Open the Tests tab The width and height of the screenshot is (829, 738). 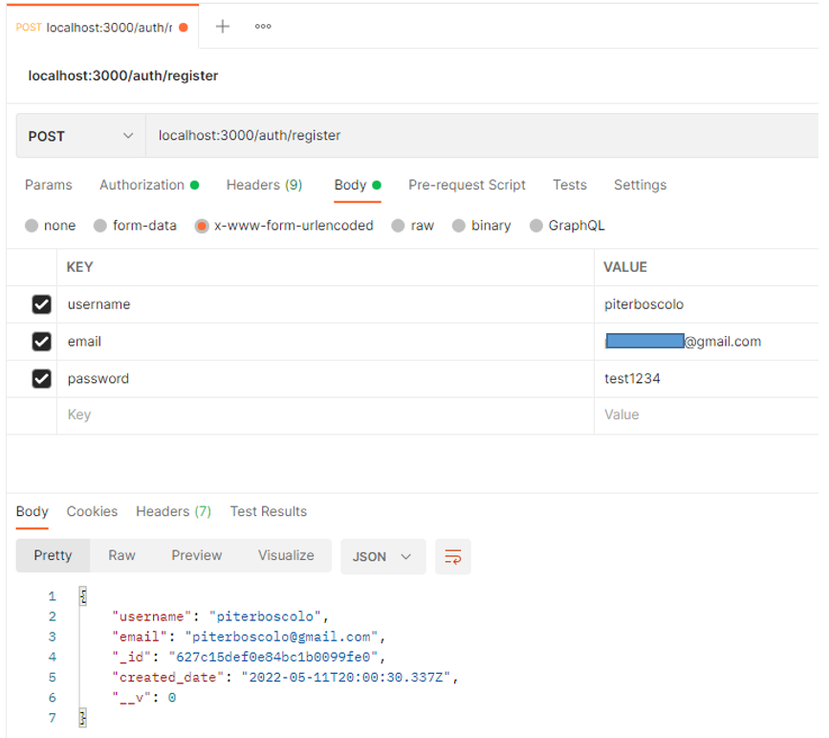570,185
